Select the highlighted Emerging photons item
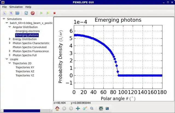 [x=27, y=35]
